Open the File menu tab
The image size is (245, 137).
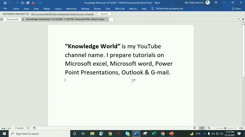[x=5, y=8]
